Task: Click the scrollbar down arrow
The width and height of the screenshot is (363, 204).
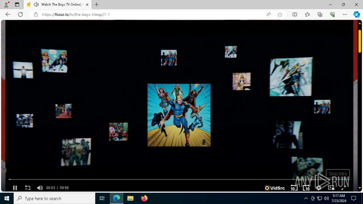Action: pos(360,188)
